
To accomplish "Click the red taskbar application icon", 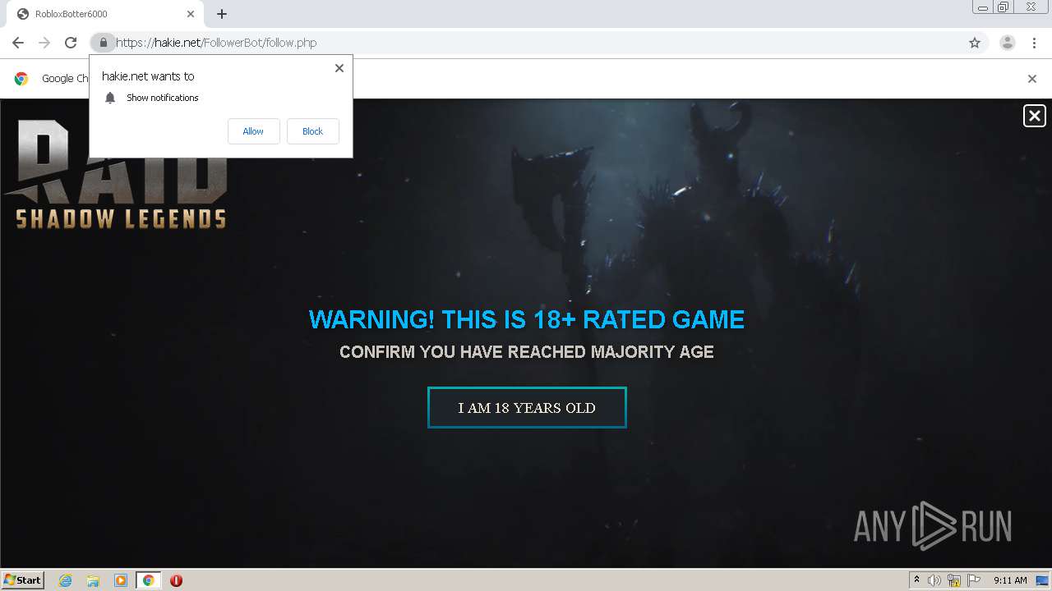I will point(176,580).
